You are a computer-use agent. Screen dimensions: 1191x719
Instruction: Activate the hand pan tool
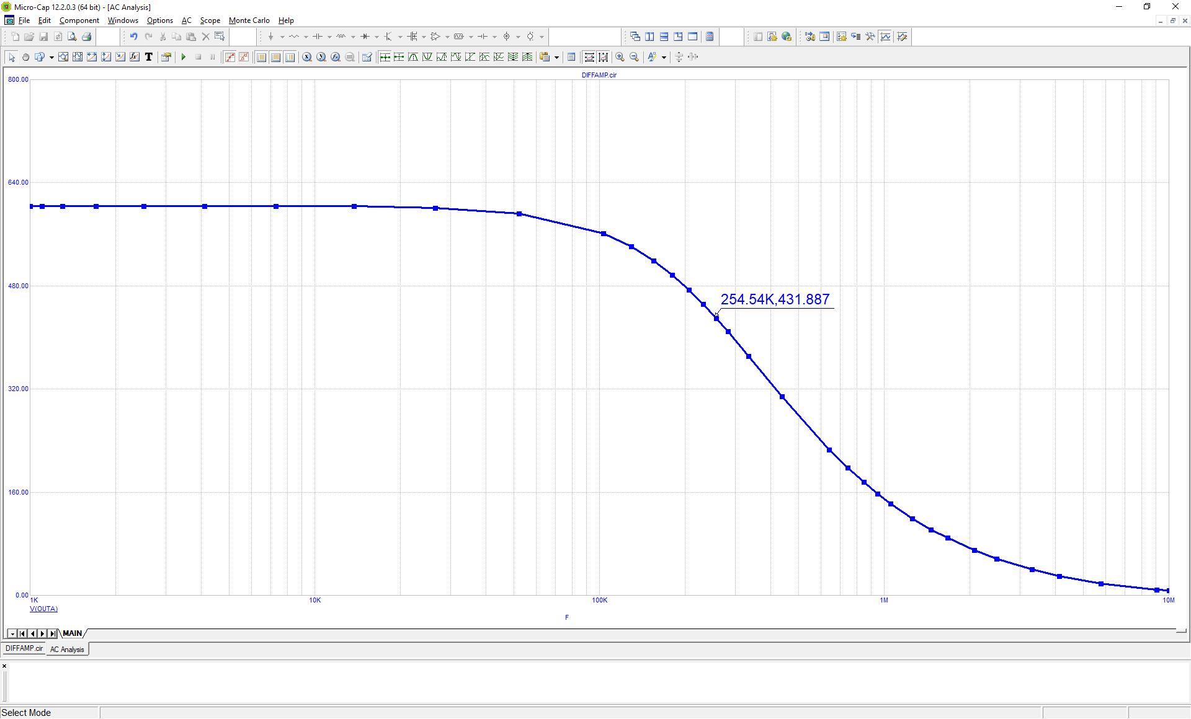tap(25, 57)
